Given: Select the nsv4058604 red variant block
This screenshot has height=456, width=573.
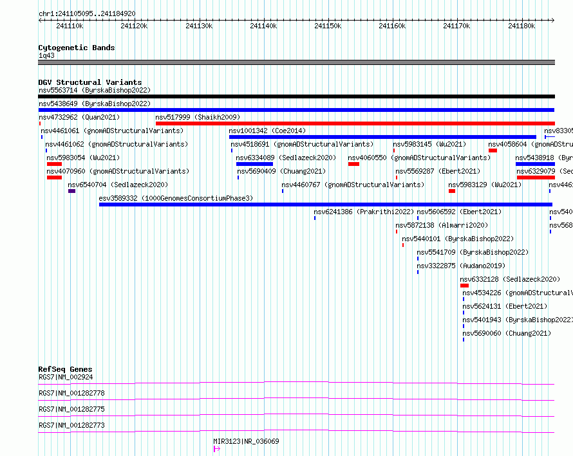Looking at the screenshot, I should (x=493, y=150).
